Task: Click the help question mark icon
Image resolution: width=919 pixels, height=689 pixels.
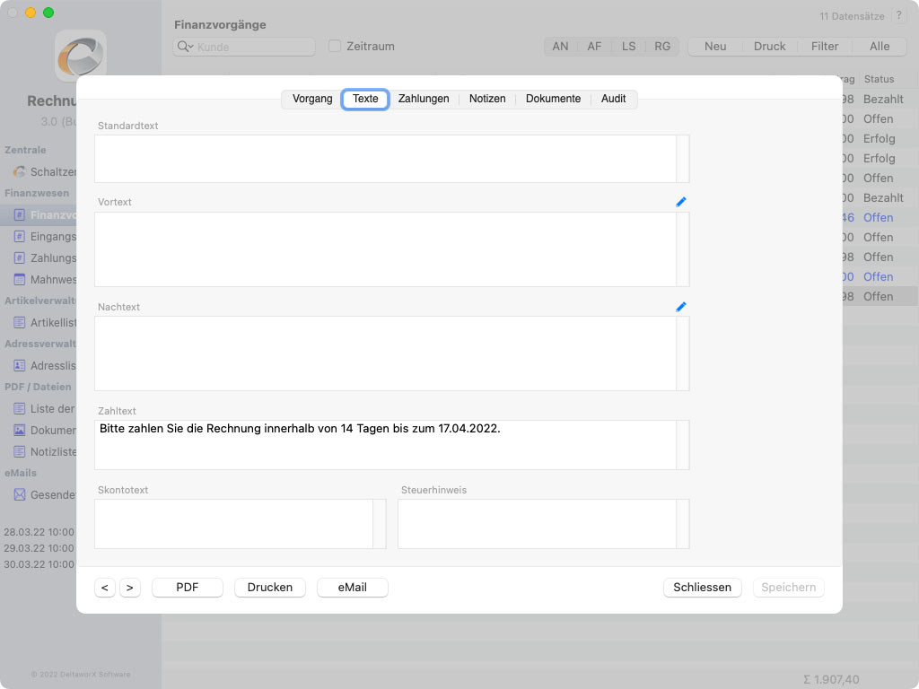Action: point(899,16)
